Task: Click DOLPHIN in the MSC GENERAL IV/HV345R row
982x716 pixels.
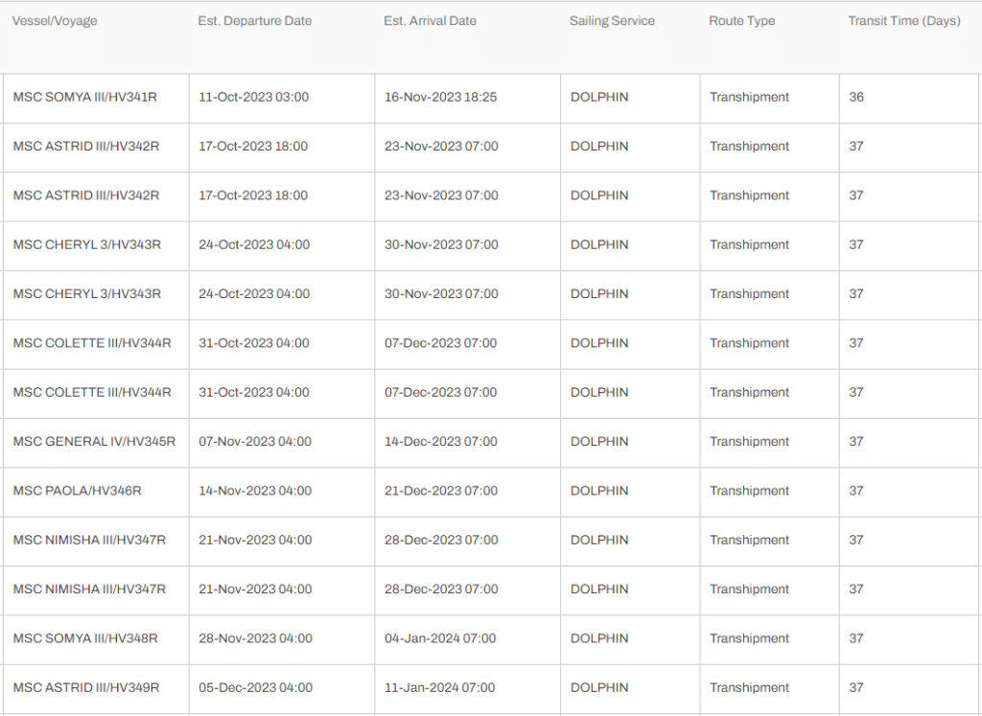Action: click(x=599, y=442)
